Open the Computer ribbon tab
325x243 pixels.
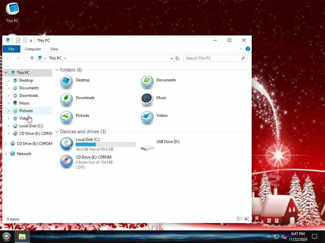(33, 49)
